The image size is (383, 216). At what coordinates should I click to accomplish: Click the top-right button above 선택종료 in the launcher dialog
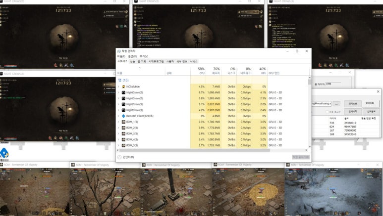(x=371, y=103)
